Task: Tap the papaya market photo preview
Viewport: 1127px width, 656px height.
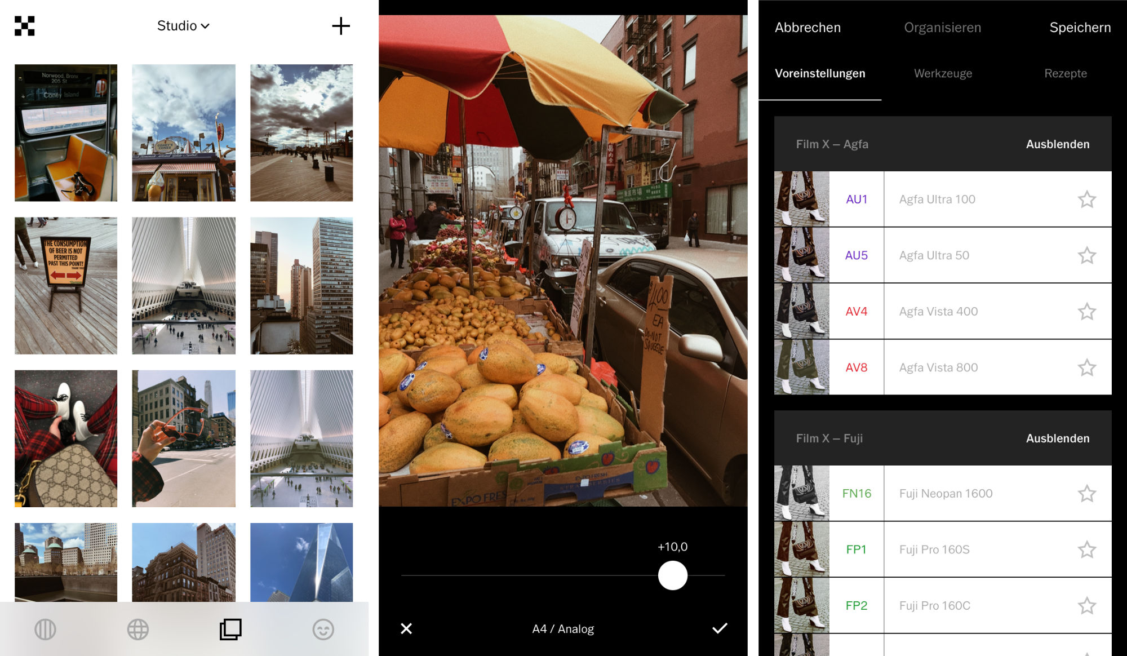Action: [x=563, y=260]
